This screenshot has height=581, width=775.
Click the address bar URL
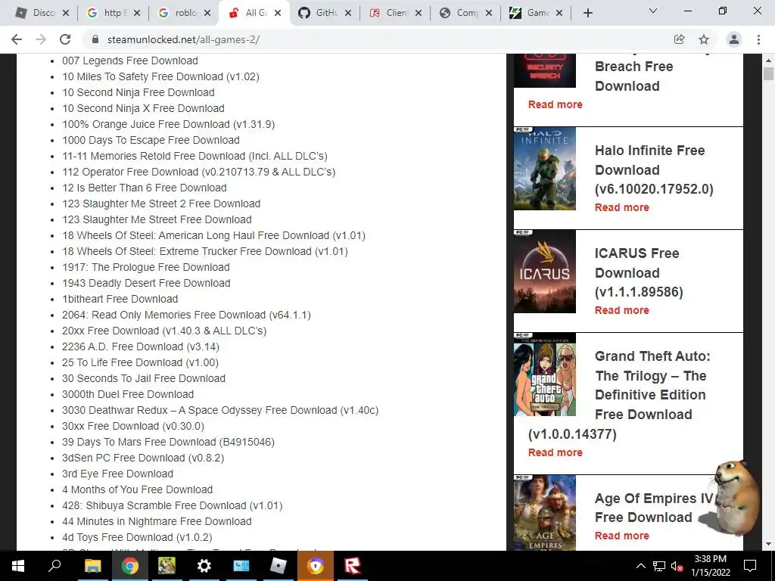183,39
